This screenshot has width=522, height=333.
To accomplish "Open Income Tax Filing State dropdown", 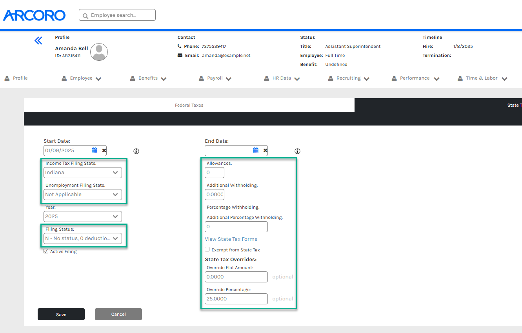I will pyautogui.click(x=83, y=173).
